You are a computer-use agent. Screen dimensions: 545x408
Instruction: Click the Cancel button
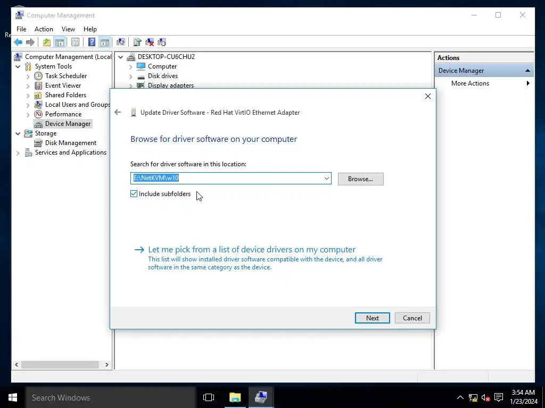(412, 318)
